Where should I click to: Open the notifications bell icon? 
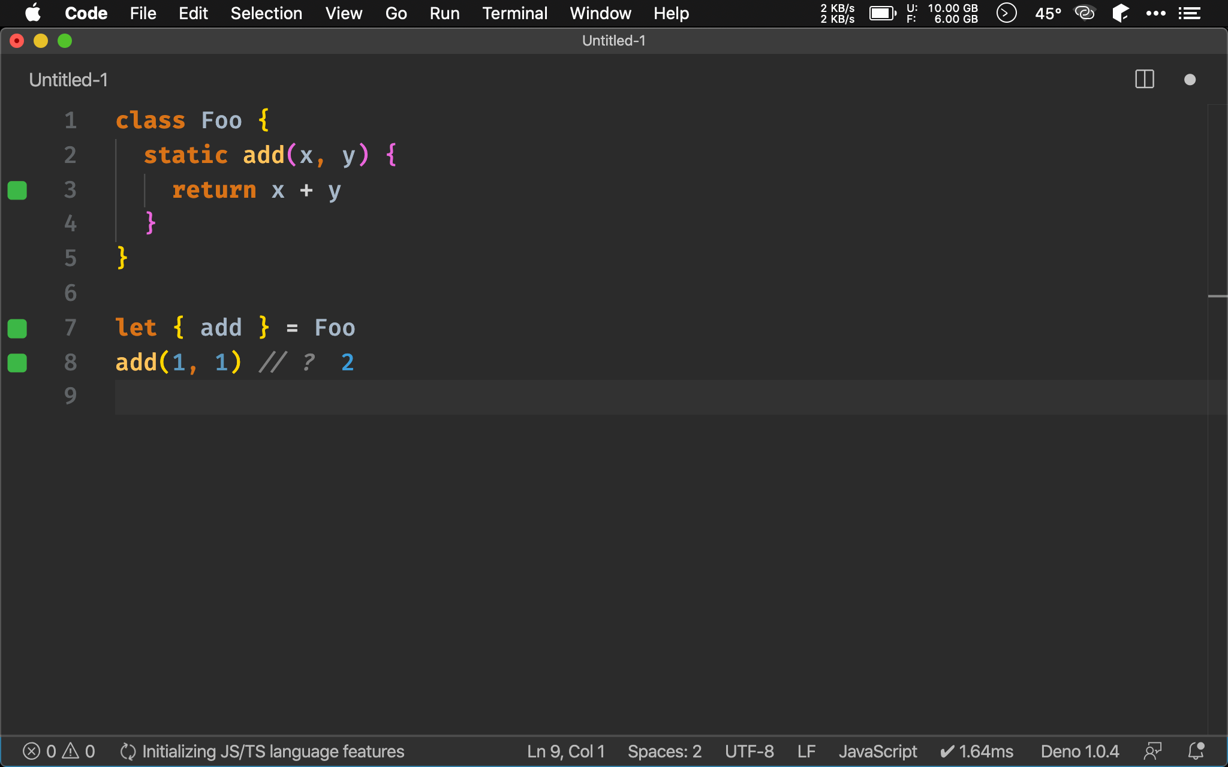(x=1196, y=751)
